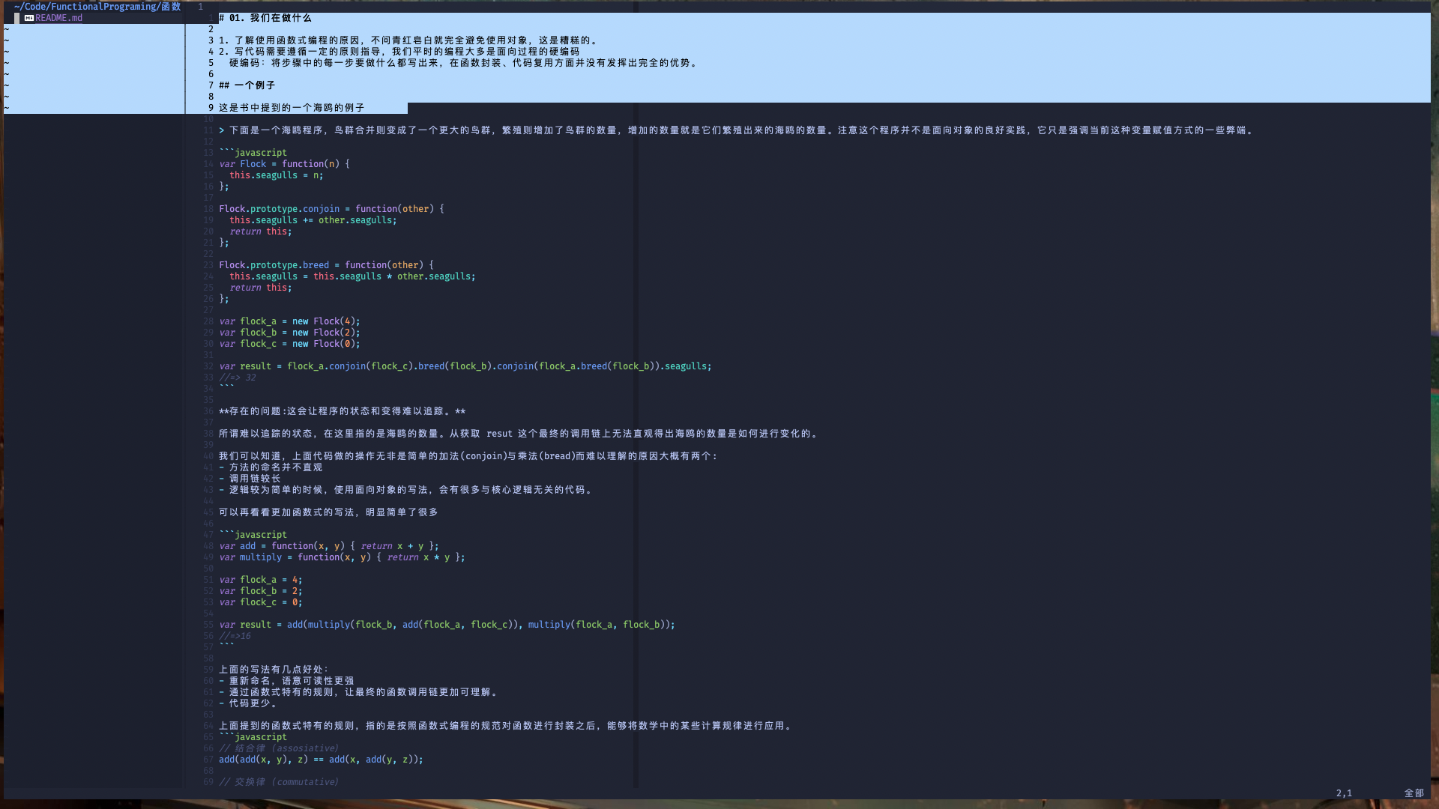Click 'this.seagulls += other.seagulls;' line

pyautogui.click(x=313, y=220)
